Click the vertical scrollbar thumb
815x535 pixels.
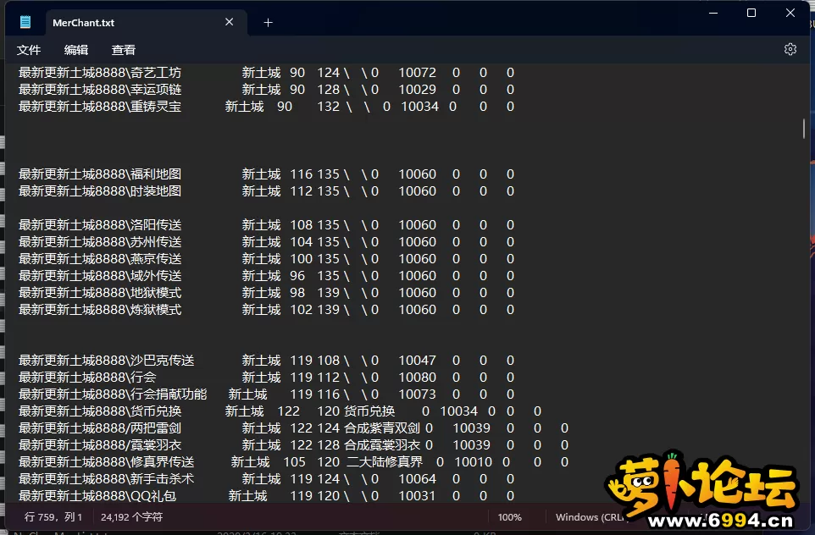[x=804, y=129]
